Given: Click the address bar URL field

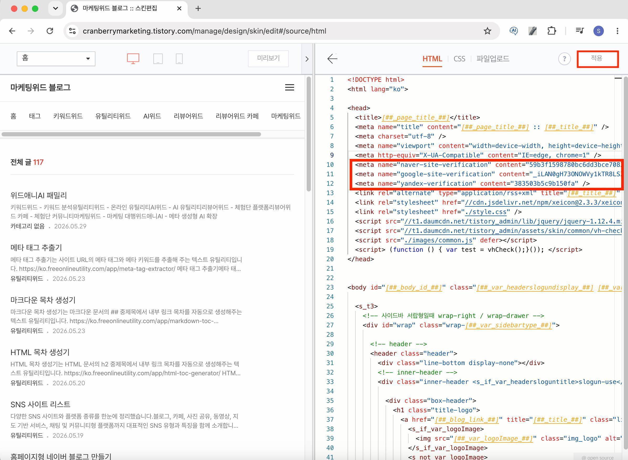Looking at the screenshot, I should click(204, 31).
